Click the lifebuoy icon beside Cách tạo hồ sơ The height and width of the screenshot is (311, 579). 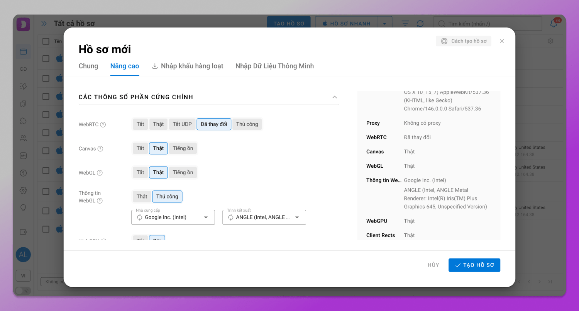pyautogui.click(x=444, y=41)
